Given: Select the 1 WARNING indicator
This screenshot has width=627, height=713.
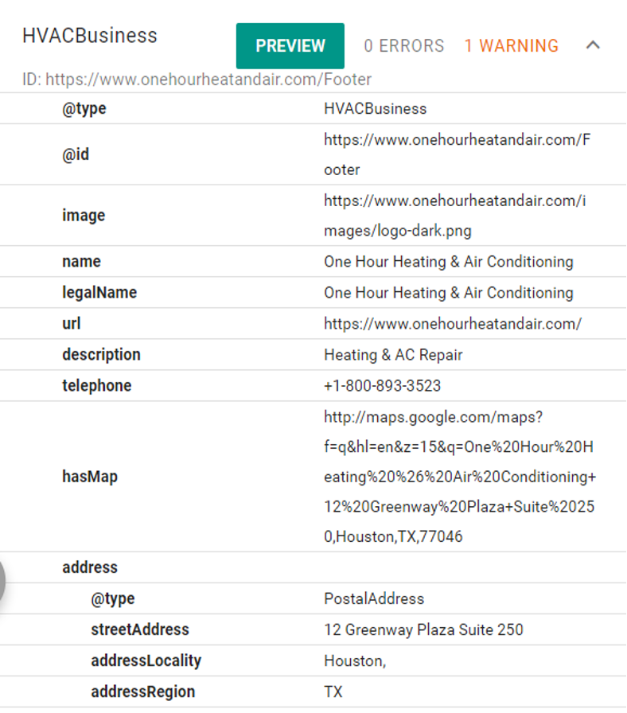Looking at the screenshot, I should (x=512, y=46).
